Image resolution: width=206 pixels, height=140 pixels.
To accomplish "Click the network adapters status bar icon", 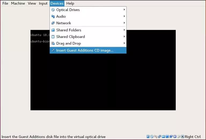I will 160,137.
